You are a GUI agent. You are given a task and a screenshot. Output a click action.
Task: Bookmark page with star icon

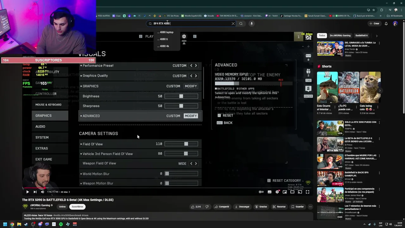point(374,10)
